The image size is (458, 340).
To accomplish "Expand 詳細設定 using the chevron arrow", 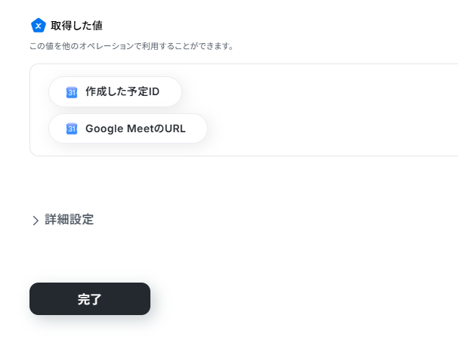I will [x=36, y=221].
